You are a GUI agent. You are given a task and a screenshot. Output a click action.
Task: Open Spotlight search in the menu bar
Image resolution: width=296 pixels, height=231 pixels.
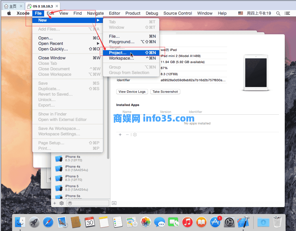point(278,13)
